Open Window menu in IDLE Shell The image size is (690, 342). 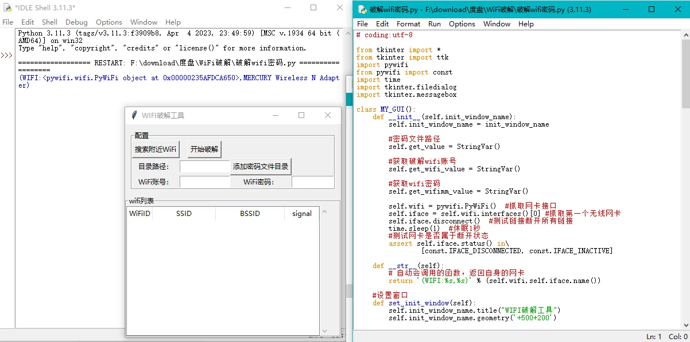pyautogui.click(x=144, y=22)
